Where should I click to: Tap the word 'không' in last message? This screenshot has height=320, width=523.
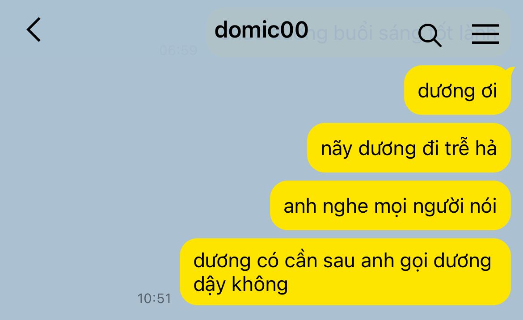260,284
